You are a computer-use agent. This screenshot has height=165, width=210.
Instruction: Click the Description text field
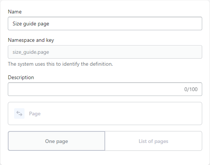tap(105, 89)
